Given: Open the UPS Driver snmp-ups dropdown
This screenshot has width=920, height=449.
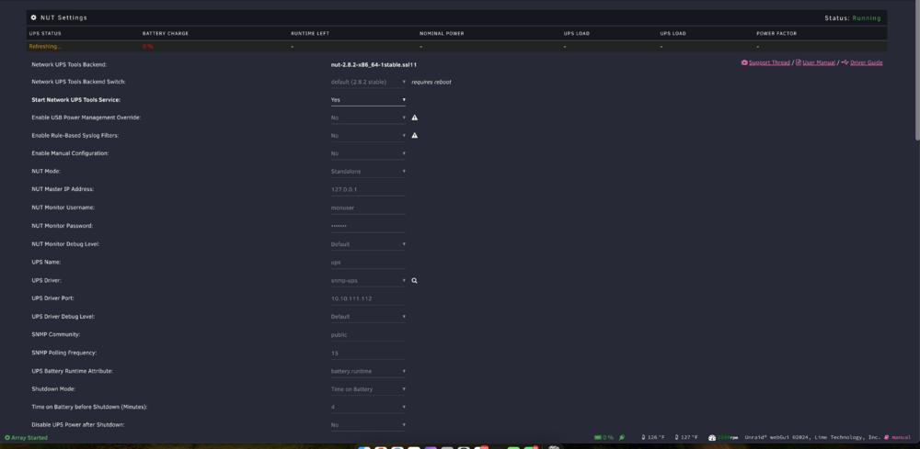Looking at the screenshot, I should (x=368, y=280).
